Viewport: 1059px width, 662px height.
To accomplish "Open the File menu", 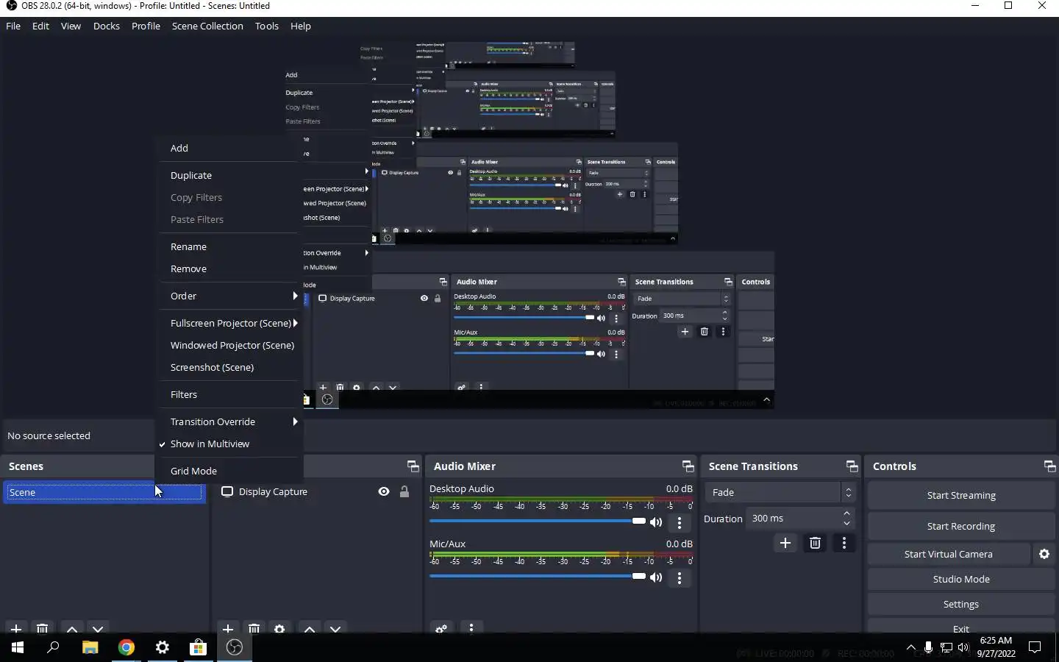I will click(x=13, y=26).
